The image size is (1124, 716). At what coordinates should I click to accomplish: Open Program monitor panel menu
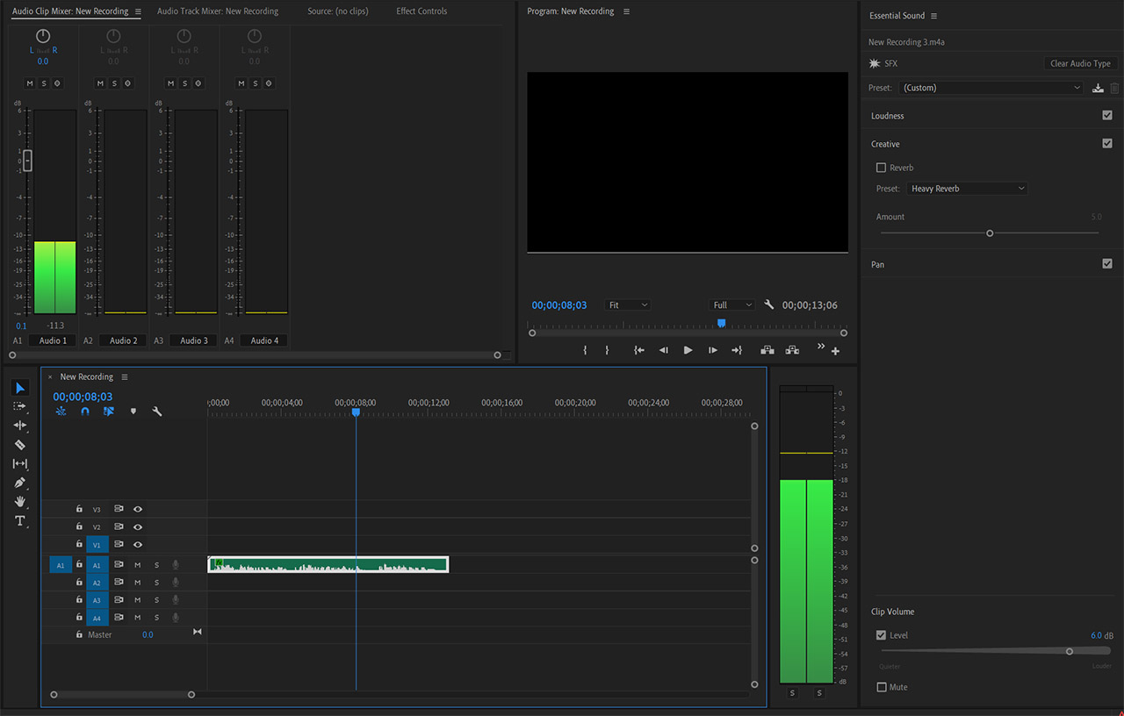pyautogui.click(x=626, y=11)
